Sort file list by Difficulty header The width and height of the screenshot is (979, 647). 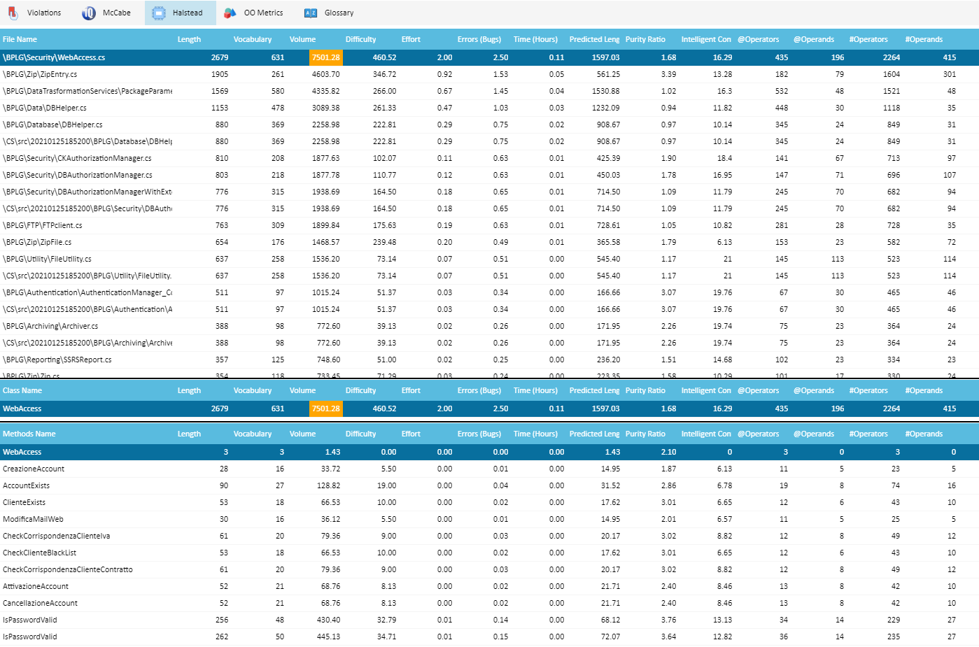click(x=360, y=39)
